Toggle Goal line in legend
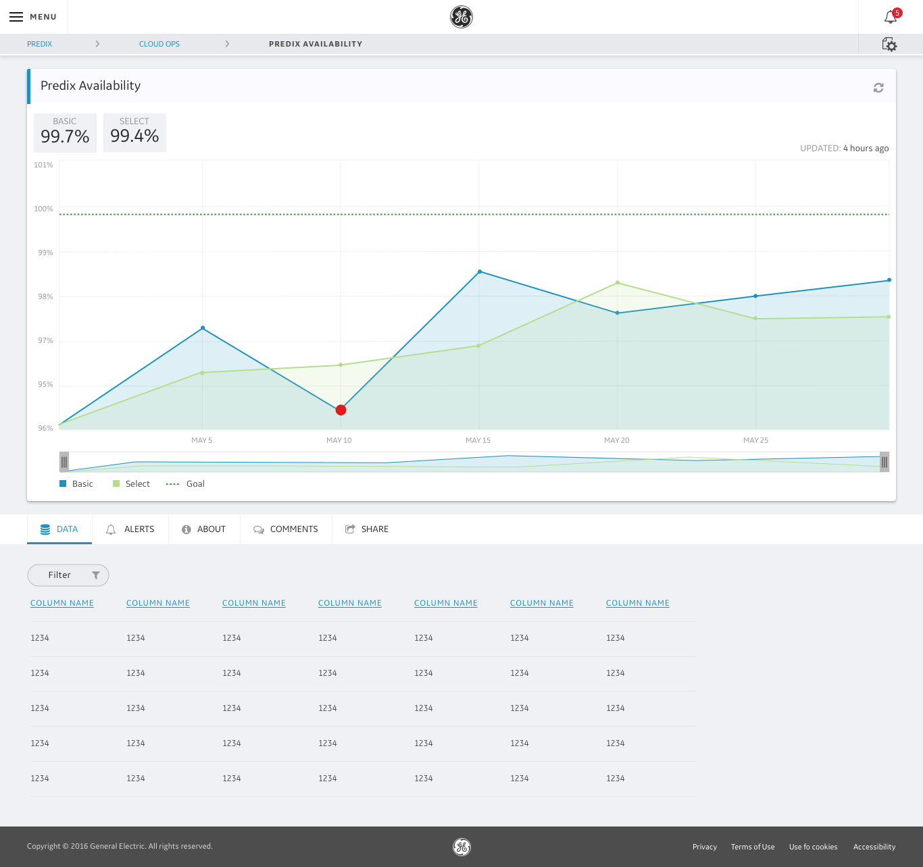 [185, 483]
